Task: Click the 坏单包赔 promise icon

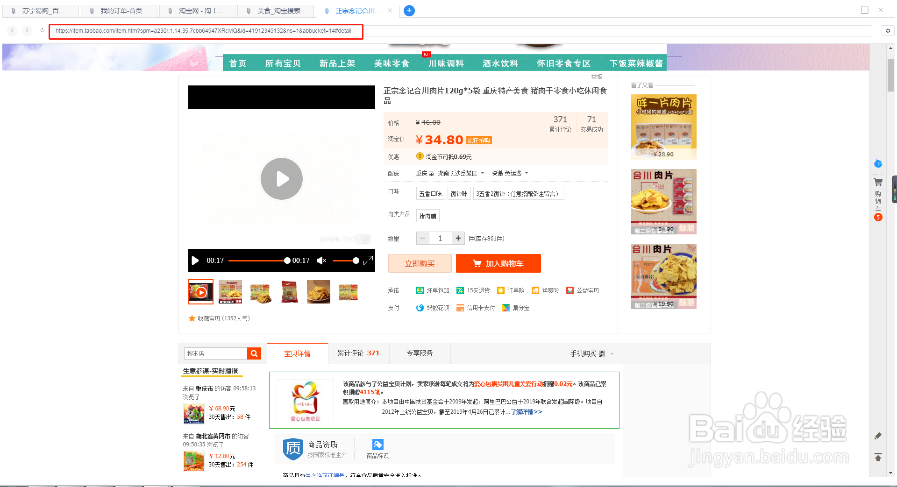Action: click(420, 290)
